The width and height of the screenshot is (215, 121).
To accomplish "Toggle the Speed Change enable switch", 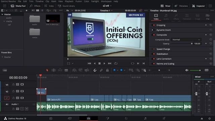I will (154, 49).
